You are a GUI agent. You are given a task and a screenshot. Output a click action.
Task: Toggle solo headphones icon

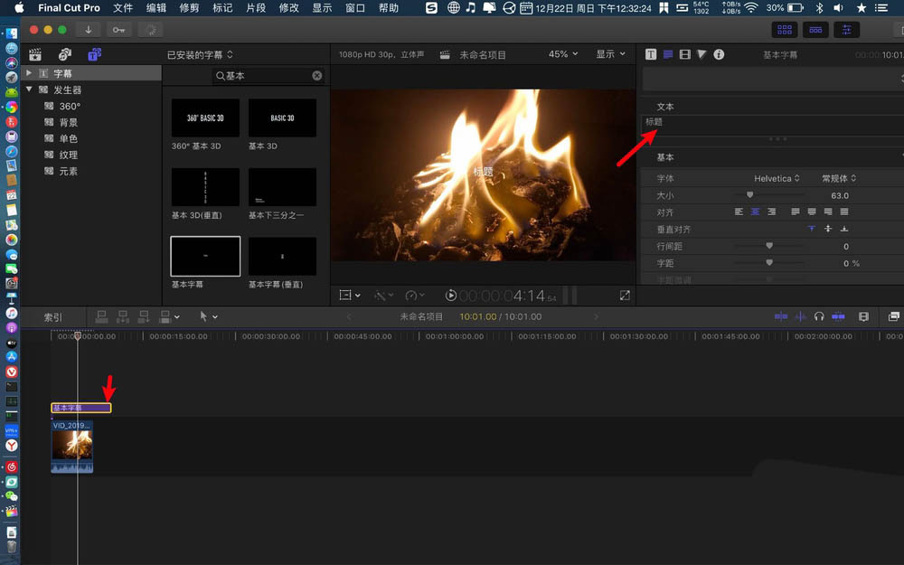pos(819,315)
